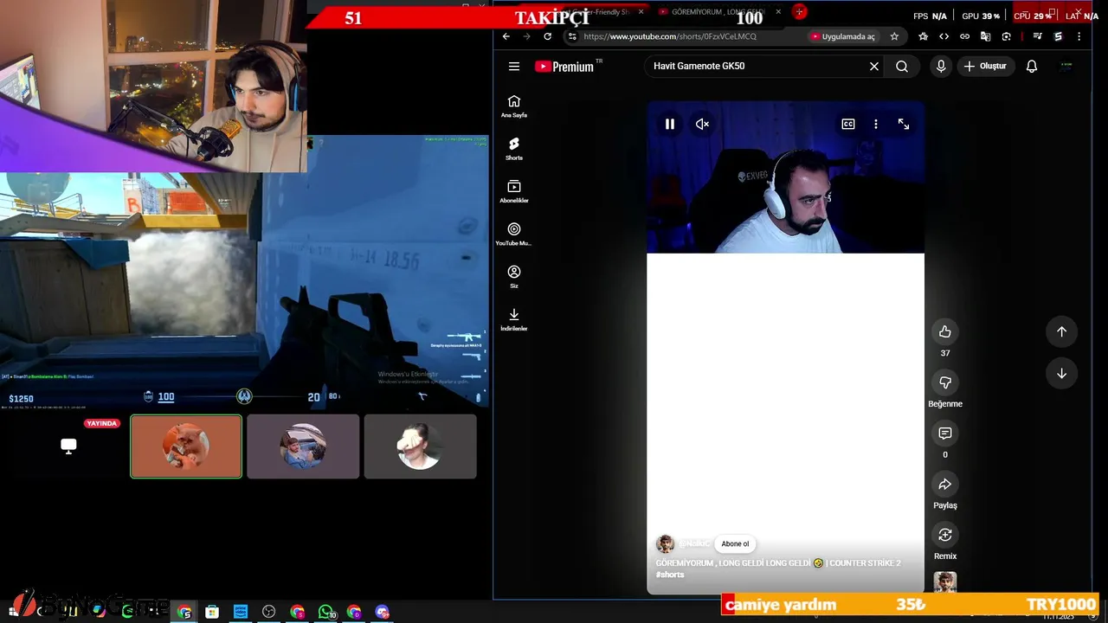
Task: Open OBS Studio in the taskbar
Action: coord(269,612)
